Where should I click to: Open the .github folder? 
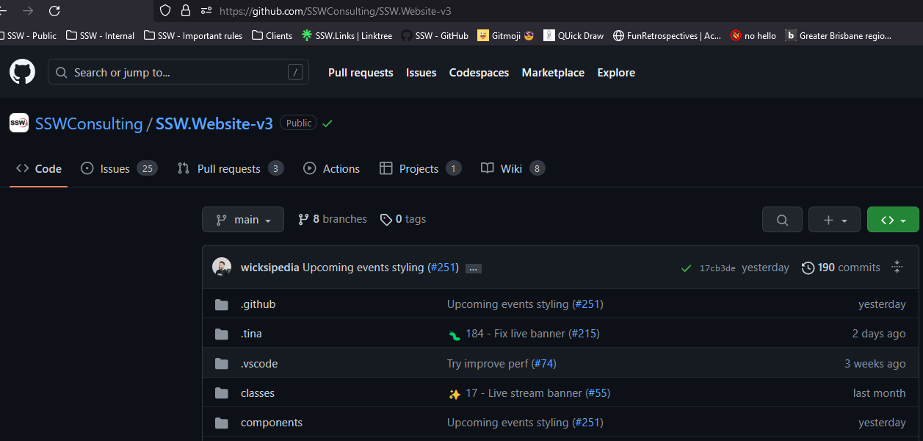click(258, 304)
